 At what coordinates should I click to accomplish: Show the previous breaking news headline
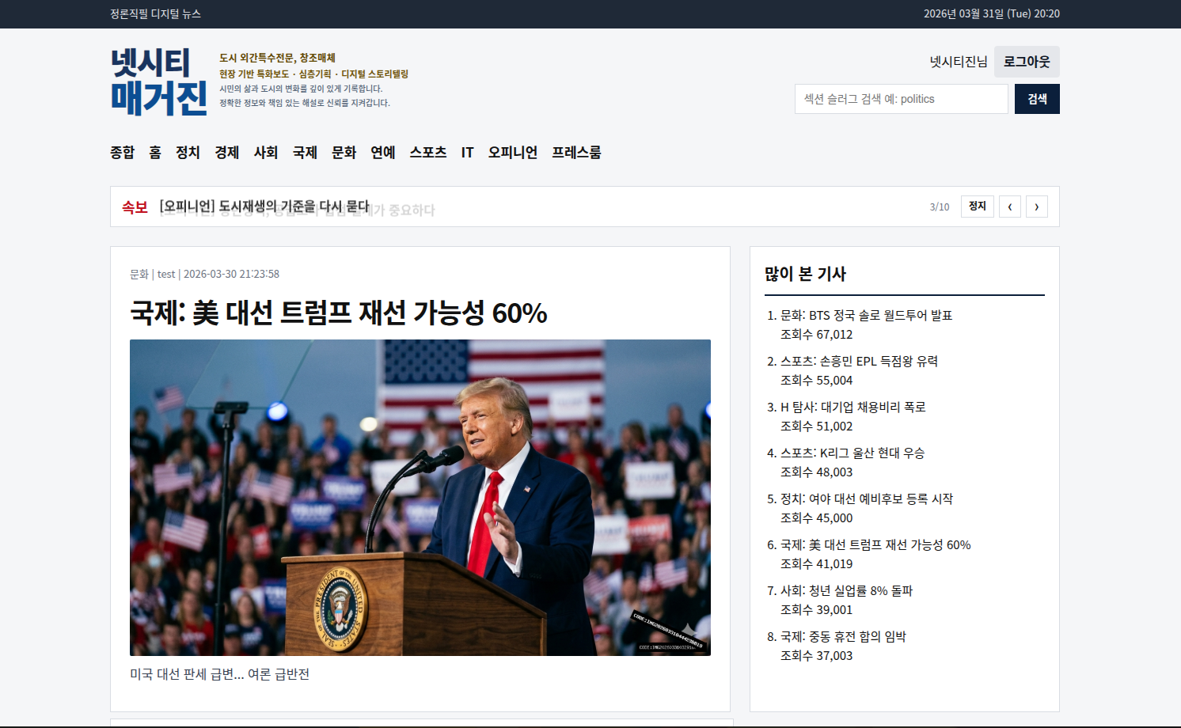[1009, 207]
